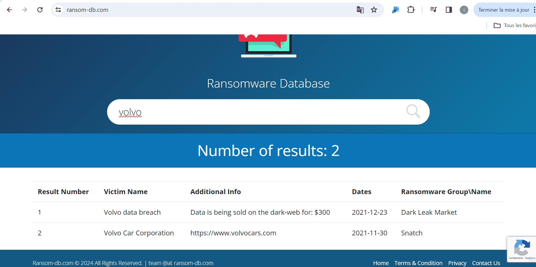Select victim name Volvo Car Corporation

(x=139, y=233)
